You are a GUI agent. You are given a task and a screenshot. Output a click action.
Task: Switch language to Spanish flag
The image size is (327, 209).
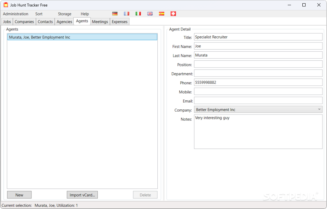click(162, 14)
